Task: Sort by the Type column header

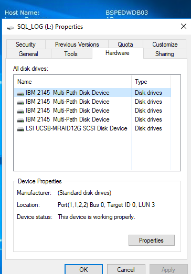Action: 151,82
